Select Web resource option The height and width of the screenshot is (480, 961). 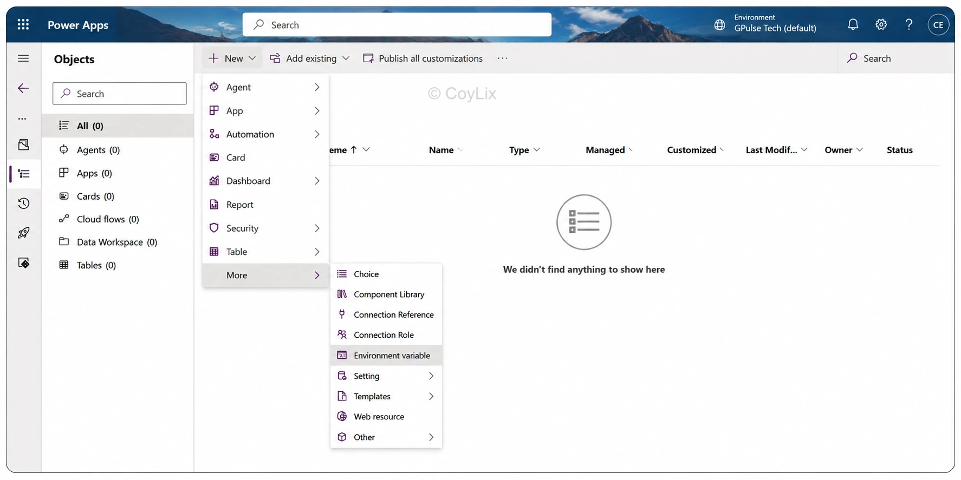386,417
